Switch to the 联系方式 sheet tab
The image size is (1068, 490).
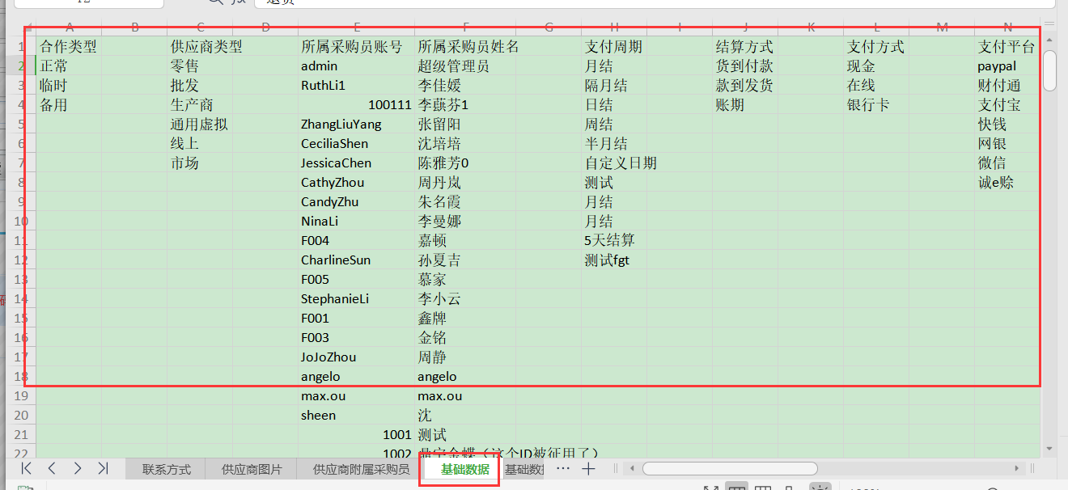click(x=166, y=469)
